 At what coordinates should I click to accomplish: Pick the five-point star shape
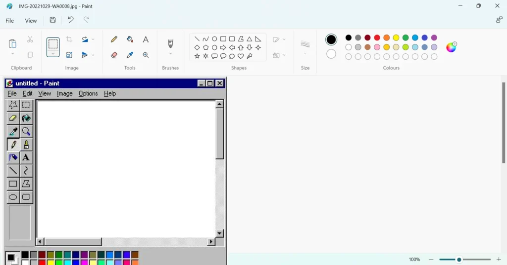click(197, 56)
